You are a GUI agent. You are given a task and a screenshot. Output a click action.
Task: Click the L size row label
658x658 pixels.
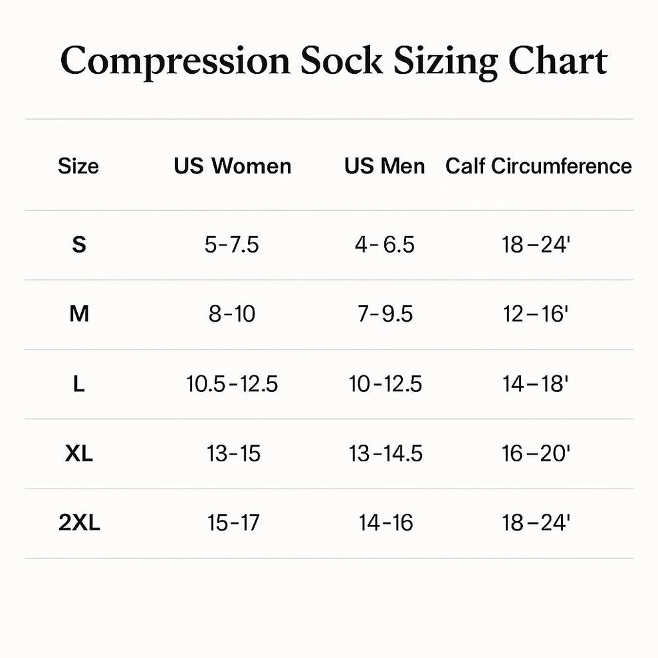pyautogui.click(x=78, y=384)
